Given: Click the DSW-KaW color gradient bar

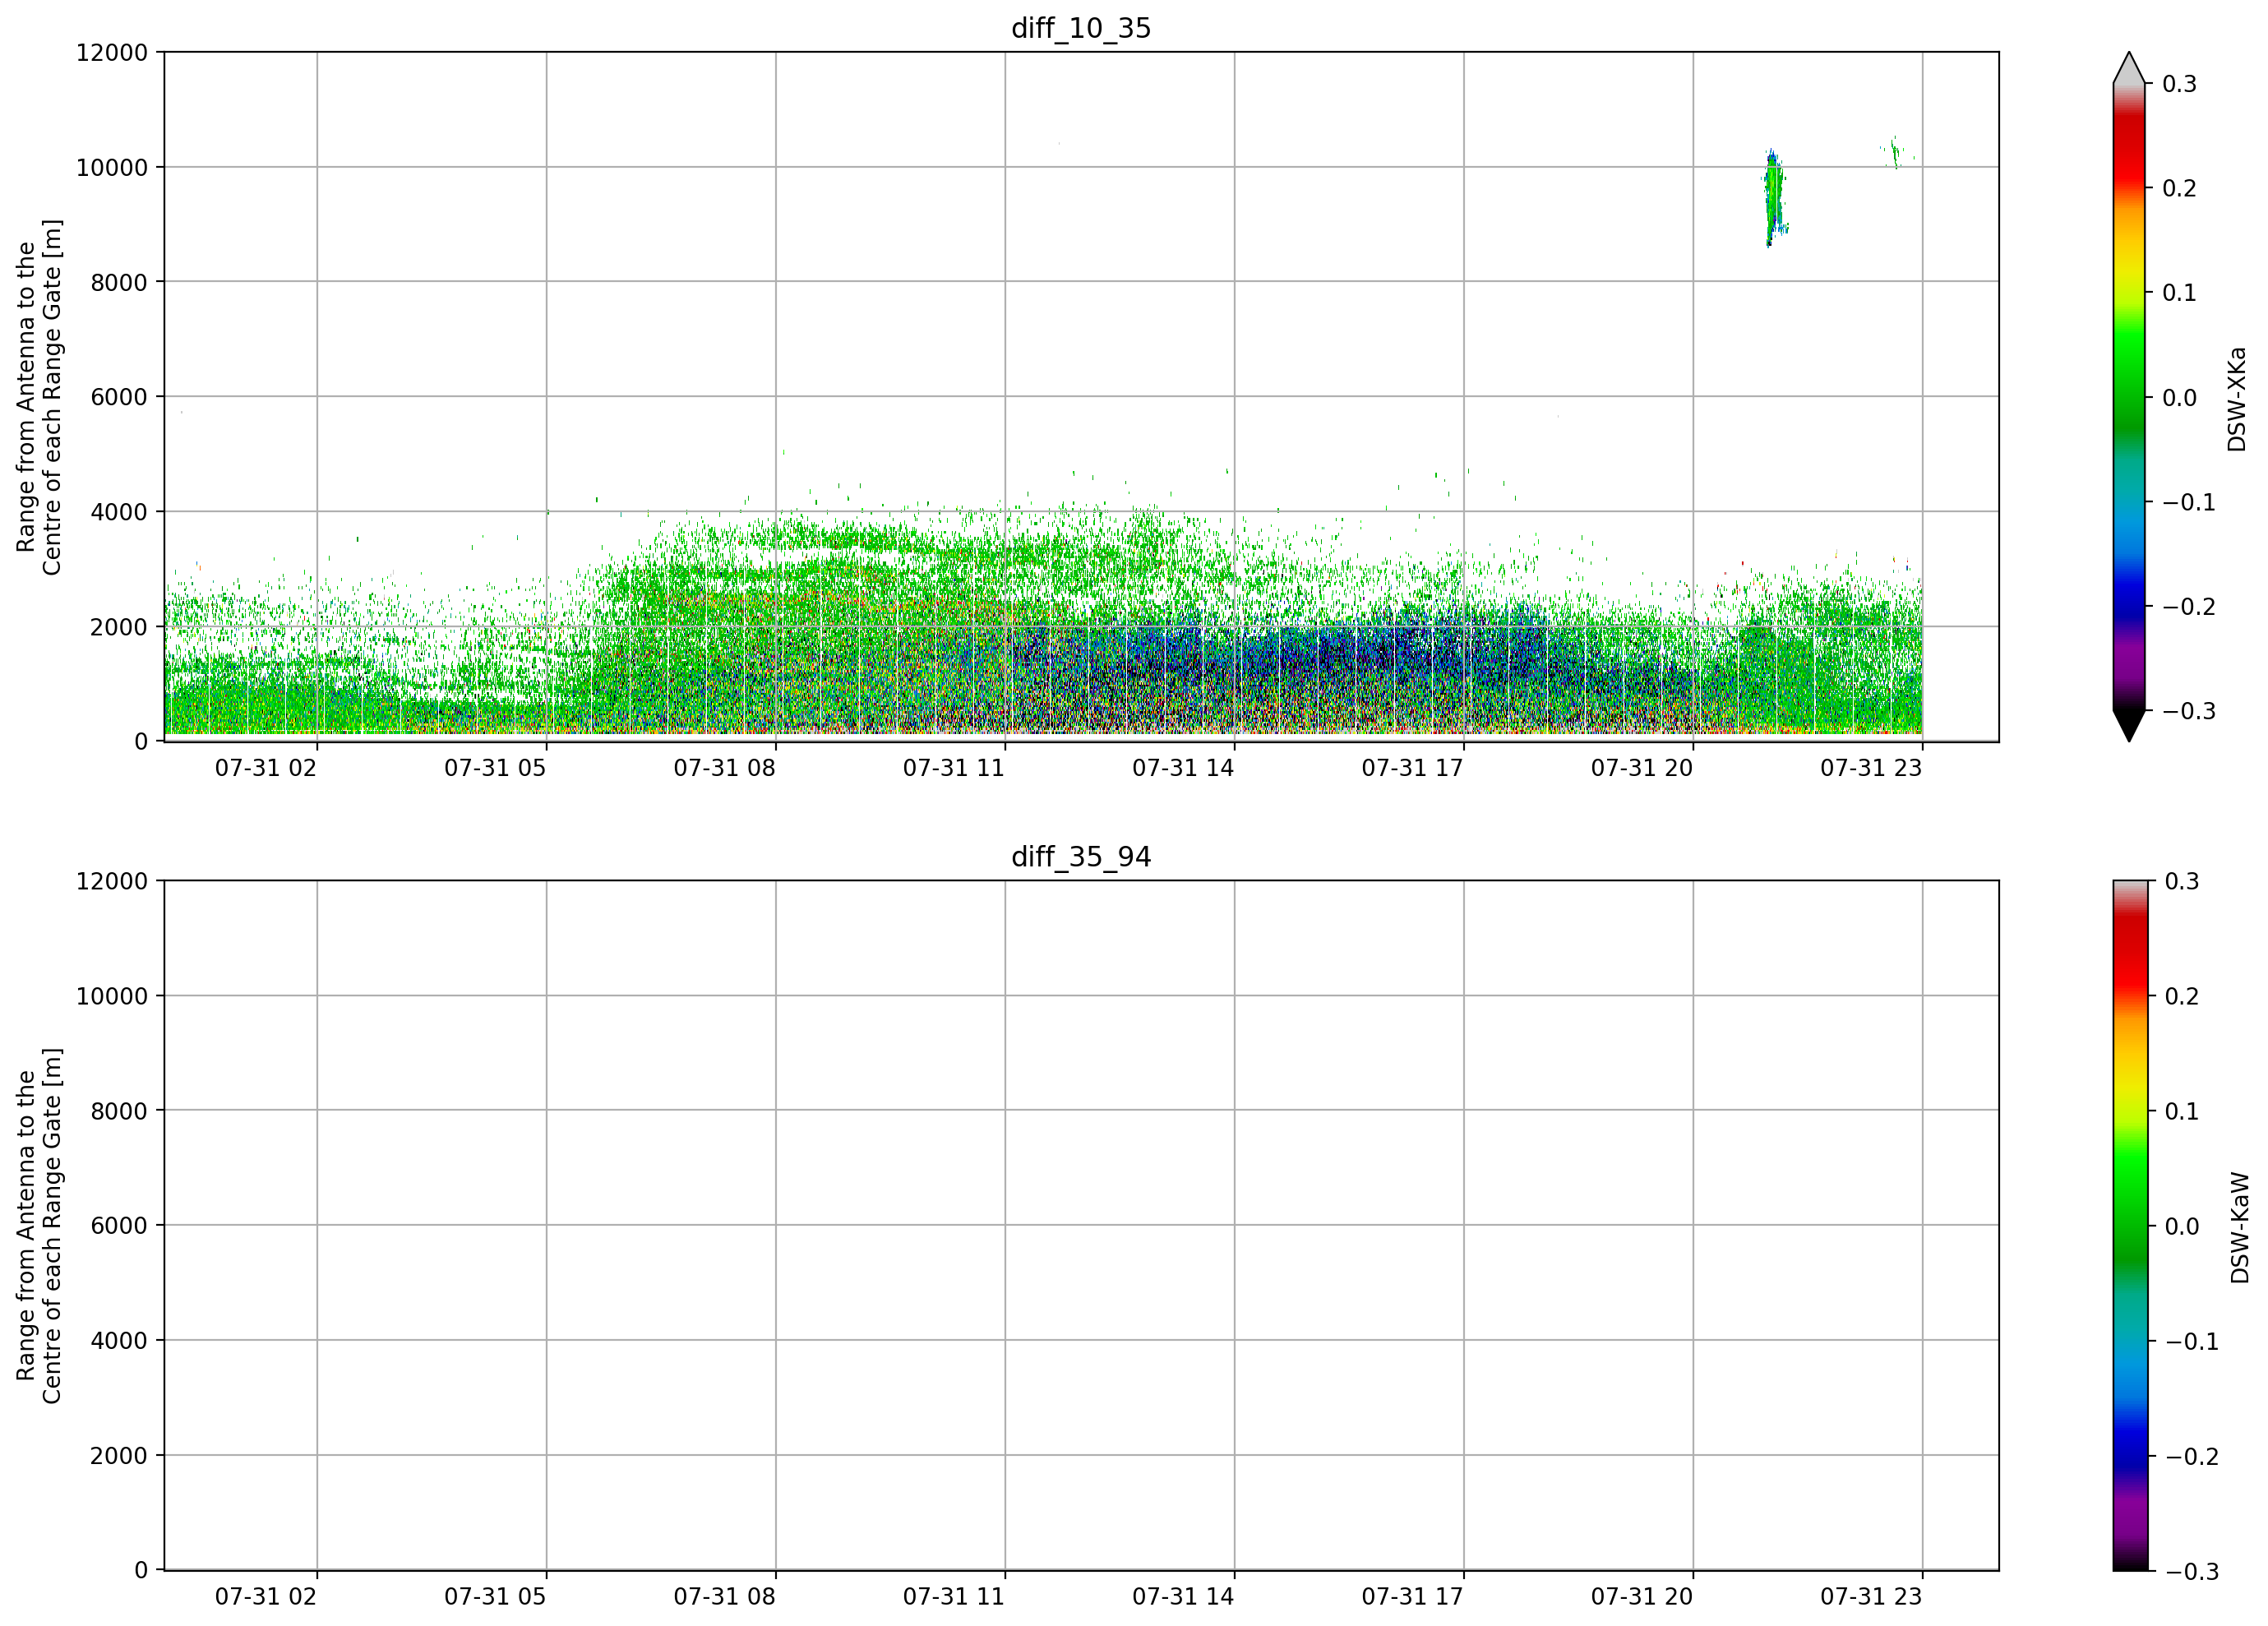Looking at the screenshot, I should tap(2129, 1226).
